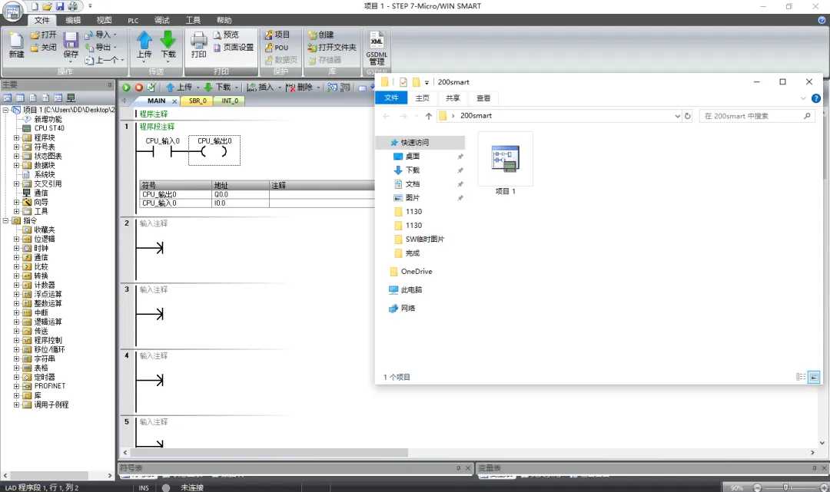Select 通信 under project tree
Viewport: 830px width, 492px height.
pyautogui.click(x=41, y=193)
